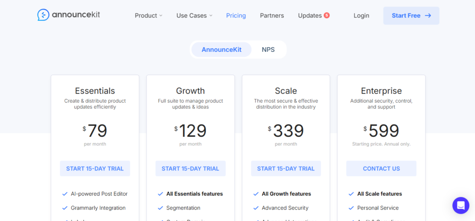Viewport: 475px width, 221px height.
Task: Click the $129 price
Action: click(190, 131)
